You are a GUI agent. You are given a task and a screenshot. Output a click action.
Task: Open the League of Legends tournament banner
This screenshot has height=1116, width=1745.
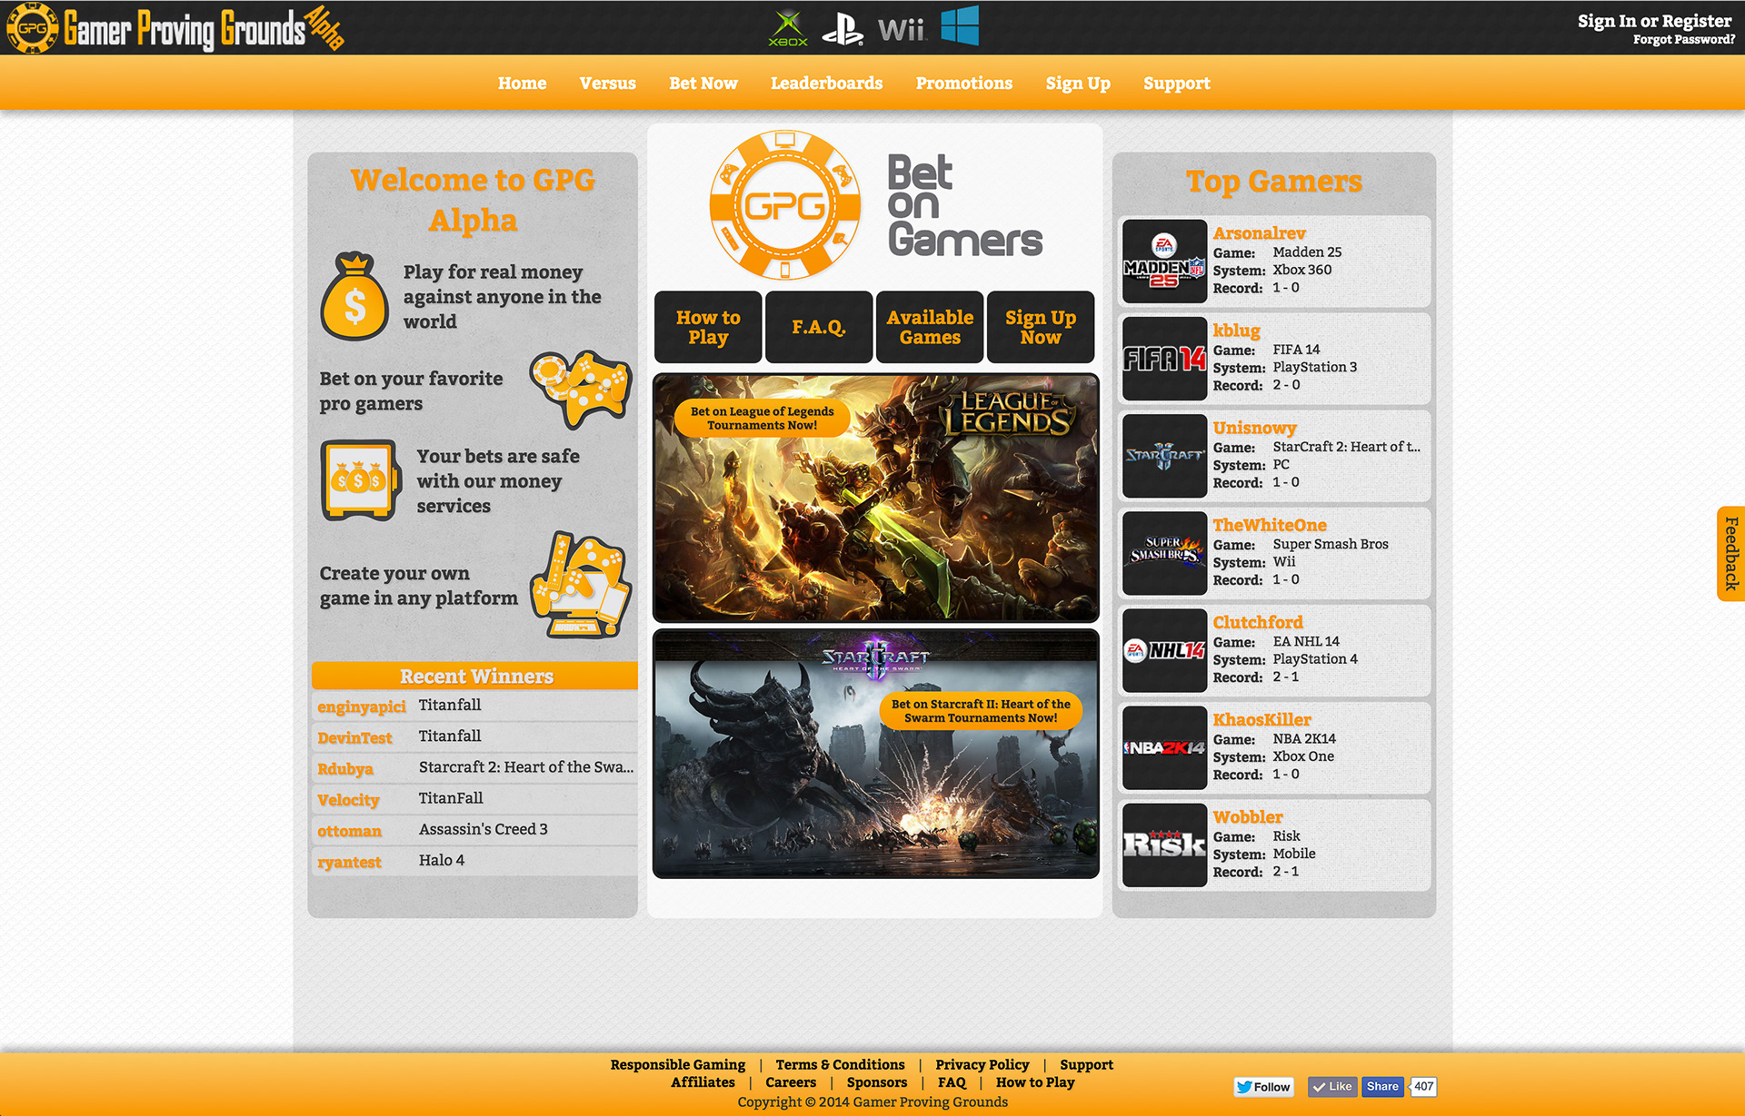click(x=876, y=498)
